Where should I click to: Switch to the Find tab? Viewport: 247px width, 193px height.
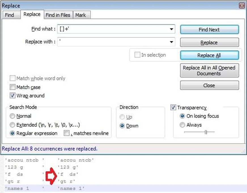10,15
